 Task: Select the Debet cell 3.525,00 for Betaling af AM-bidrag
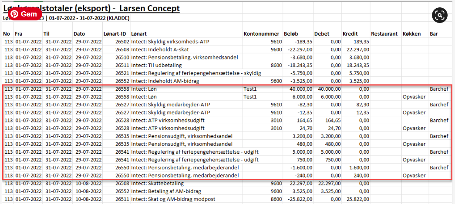pyautogui.click(x=330, y=191)
